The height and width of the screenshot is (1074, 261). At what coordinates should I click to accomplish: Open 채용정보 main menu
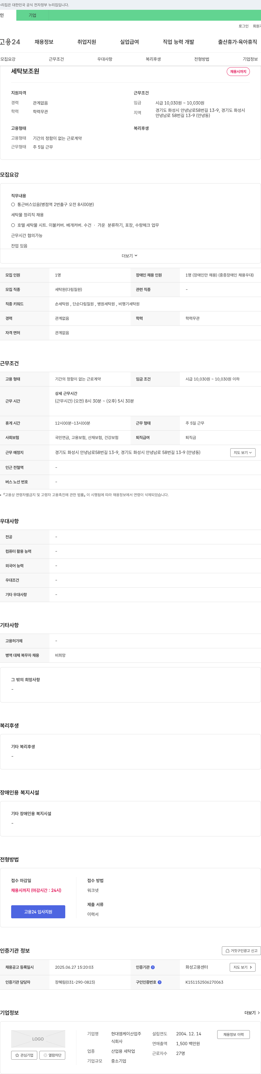[x=44, y=42]
